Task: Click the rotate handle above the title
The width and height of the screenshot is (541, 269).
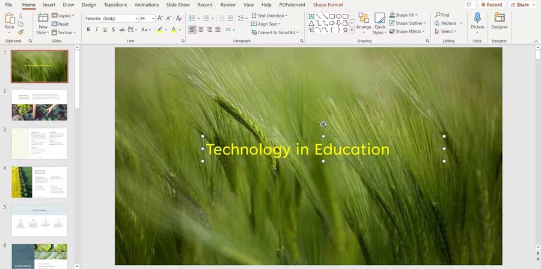Action: 323,124
